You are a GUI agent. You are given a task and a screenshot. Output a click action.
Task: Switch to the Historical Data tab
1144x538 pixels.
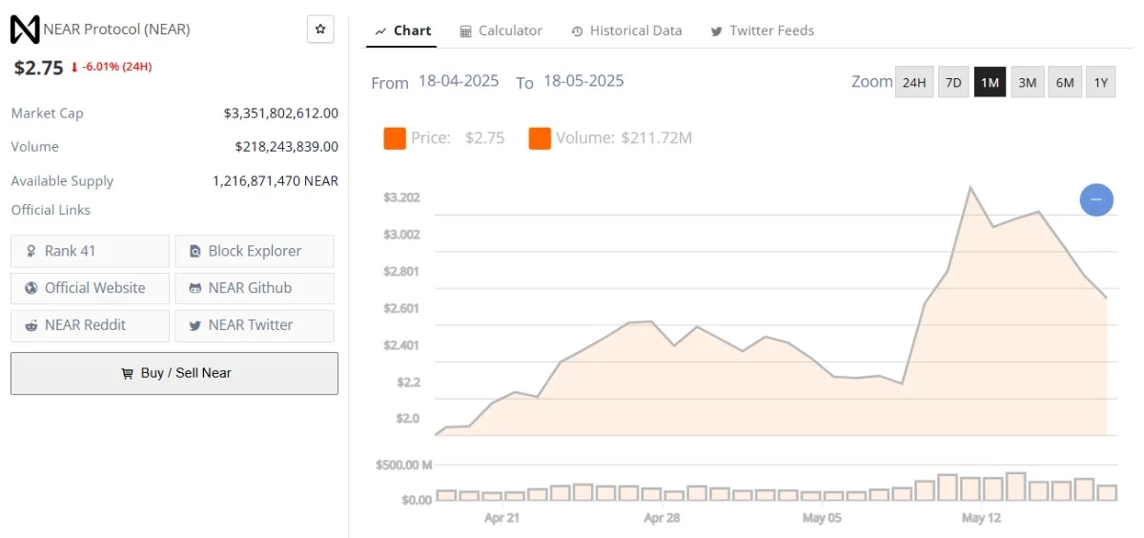[626, 31]
